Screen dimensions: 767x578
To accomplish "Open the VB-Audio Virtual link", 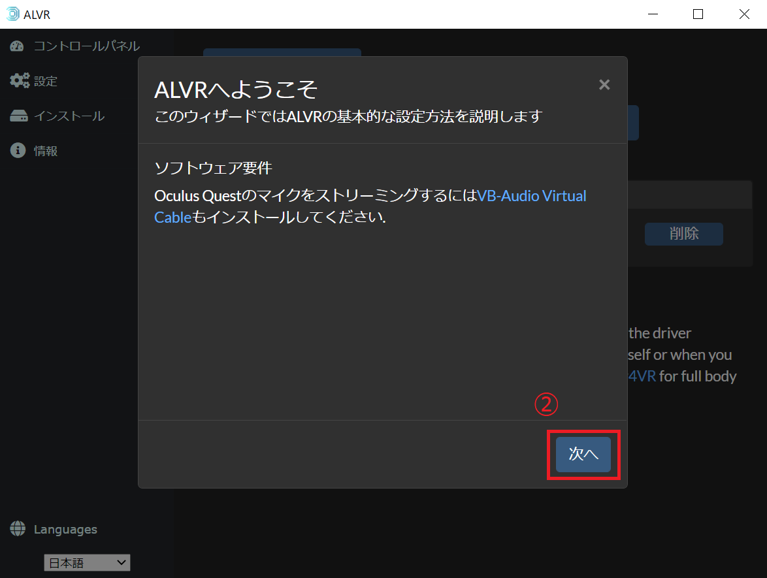I will [x=532, y=195].
